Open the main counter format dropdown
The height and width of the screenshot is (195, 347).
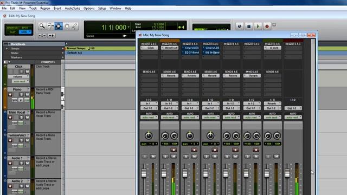tap(128, 27)
